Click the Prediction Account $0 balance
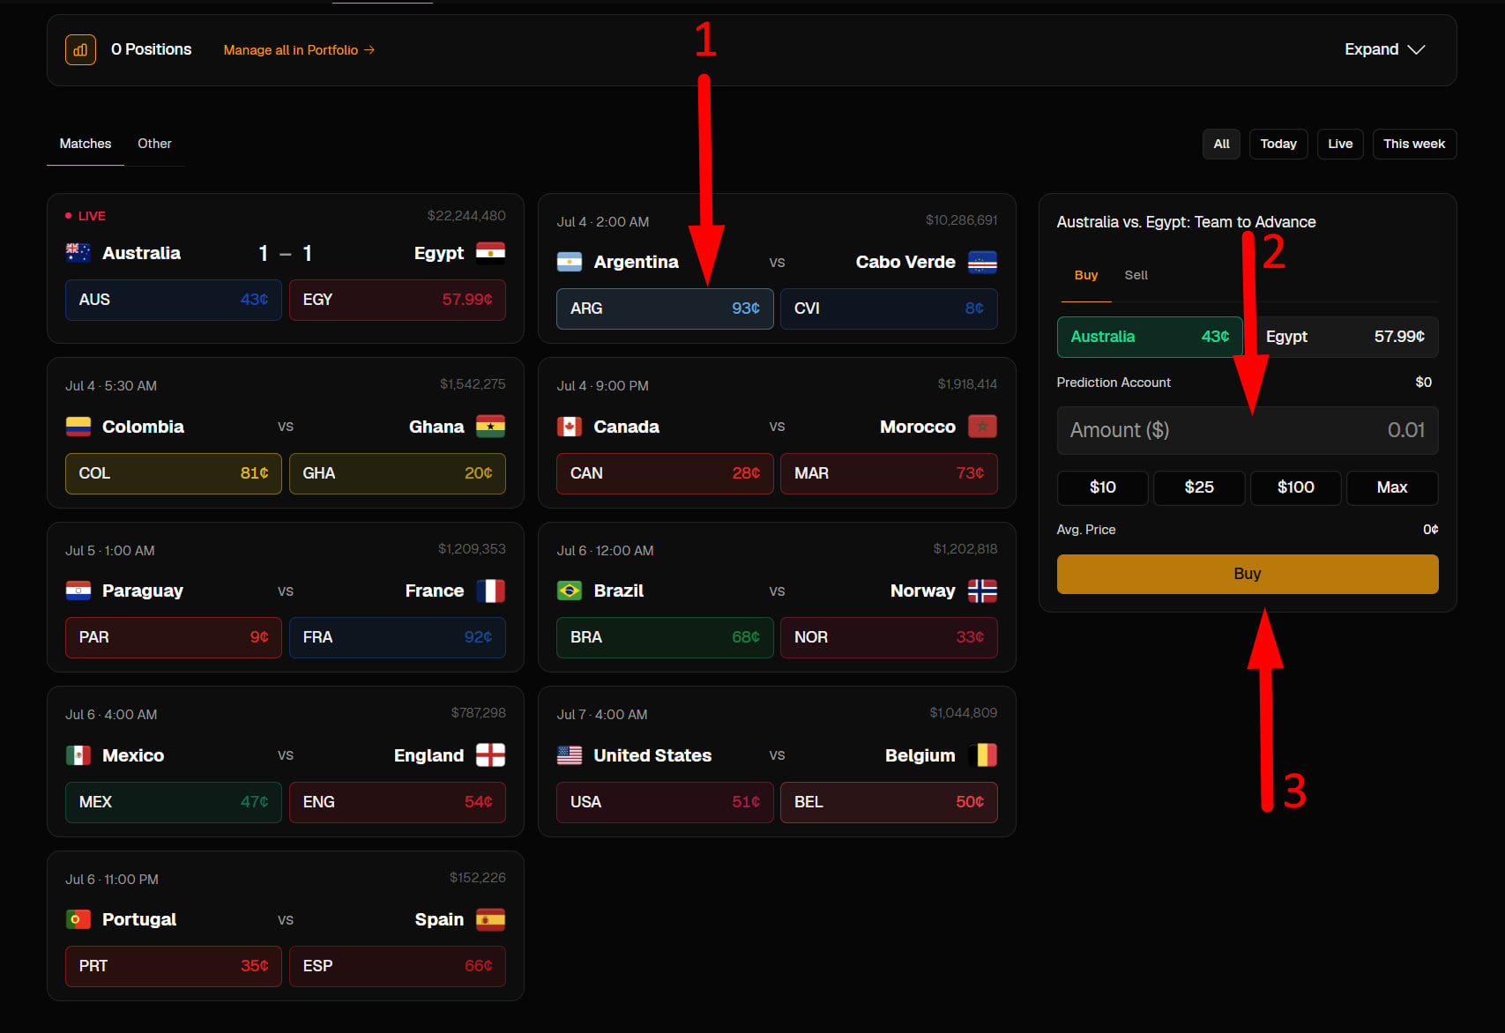This screenshot has height=1033, width=1505. click(x=1423, y=383)
